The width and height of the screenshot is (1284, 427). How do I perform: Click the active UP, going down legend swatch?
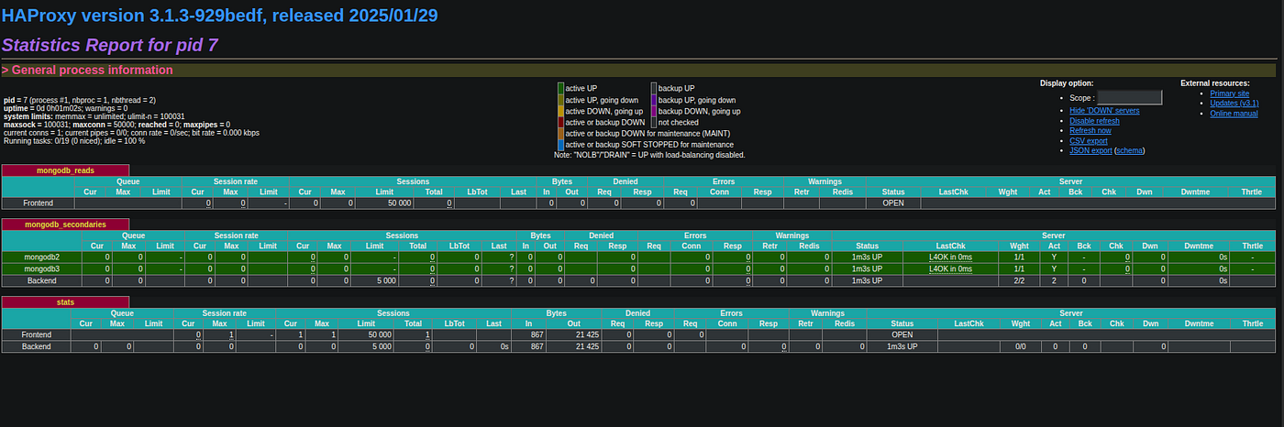click(x=560, y=100)
